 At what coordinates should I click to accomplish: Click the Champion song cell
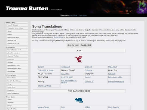(x=96, y=74)
